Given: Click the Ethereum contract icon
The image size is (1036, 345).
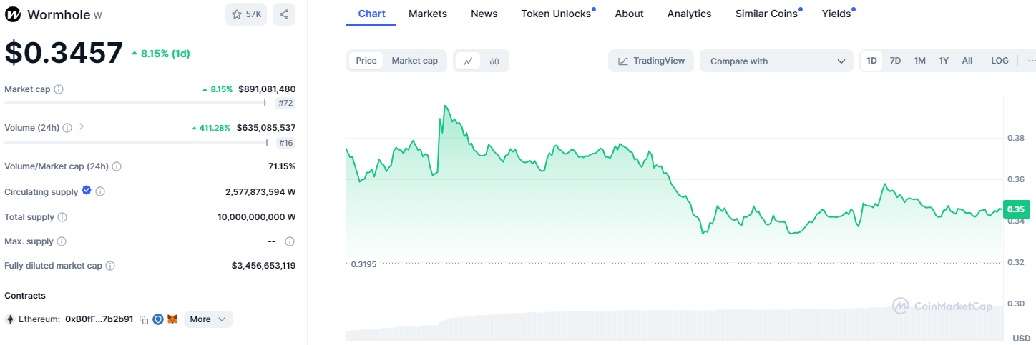Looking at the screenshot, I should click(x=10, y=319).
